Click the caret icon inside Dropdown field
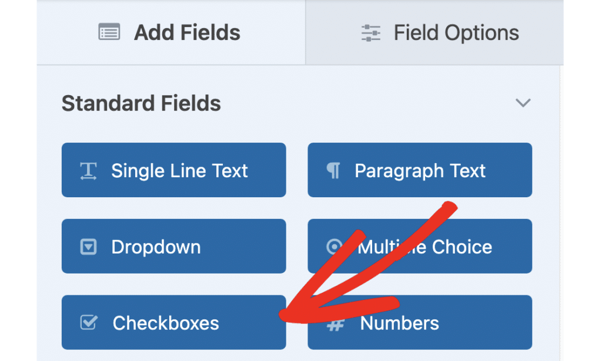This screenshot has width=602, height=361. [x=88, y=247]
